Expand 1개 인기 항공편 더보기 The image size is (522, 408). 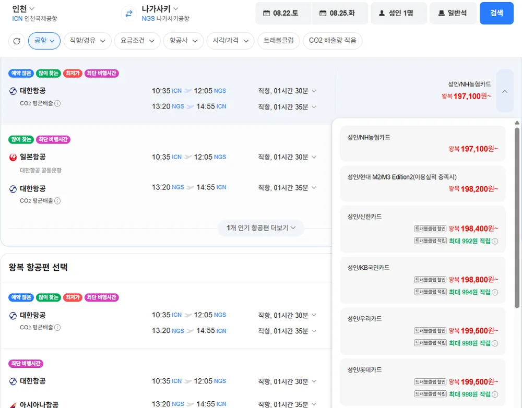[260, 228]
